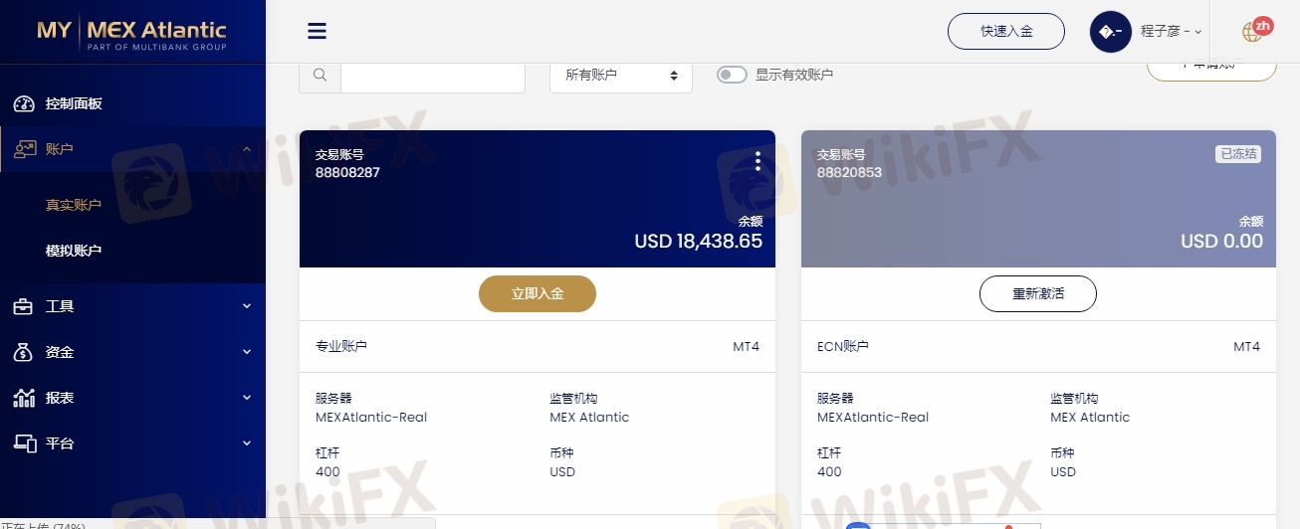Open the three-dot menu on account 88808287
Viewport: 1300px width, 529px height.
click(758, 161)
